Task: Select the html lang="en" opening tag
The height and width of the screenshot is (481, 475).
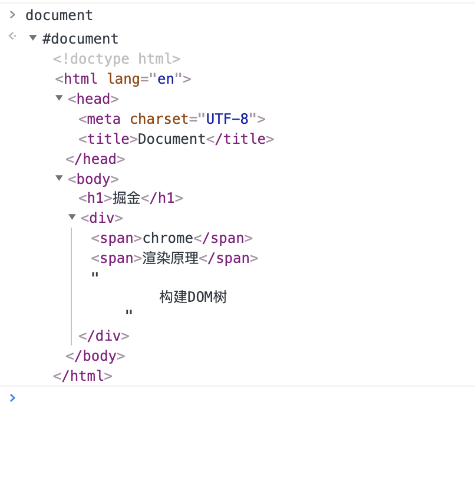Action: 123,79
